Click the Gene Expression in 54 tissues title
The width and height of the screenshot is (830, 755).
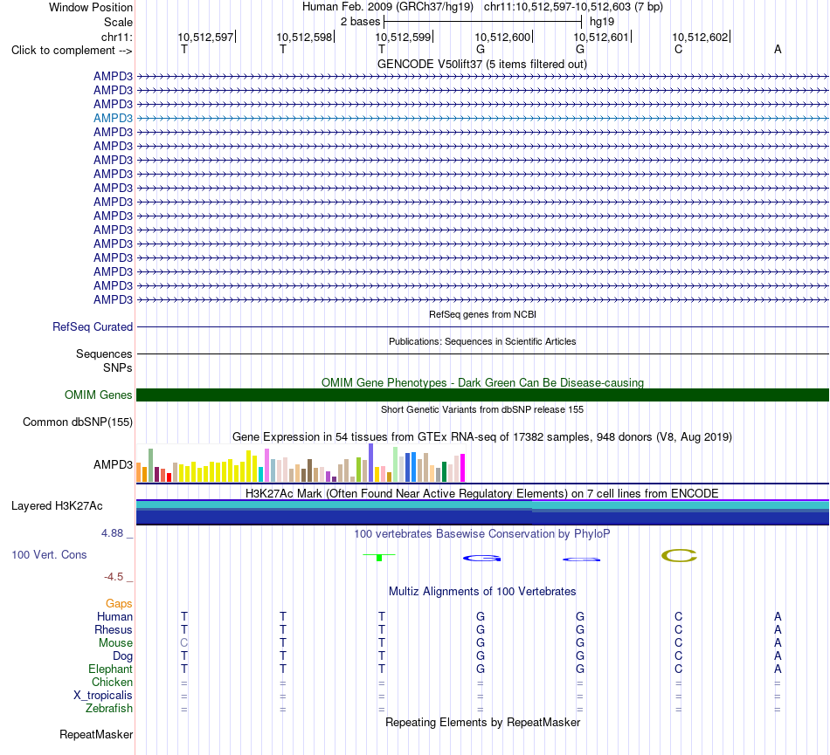tap(482, 436)
